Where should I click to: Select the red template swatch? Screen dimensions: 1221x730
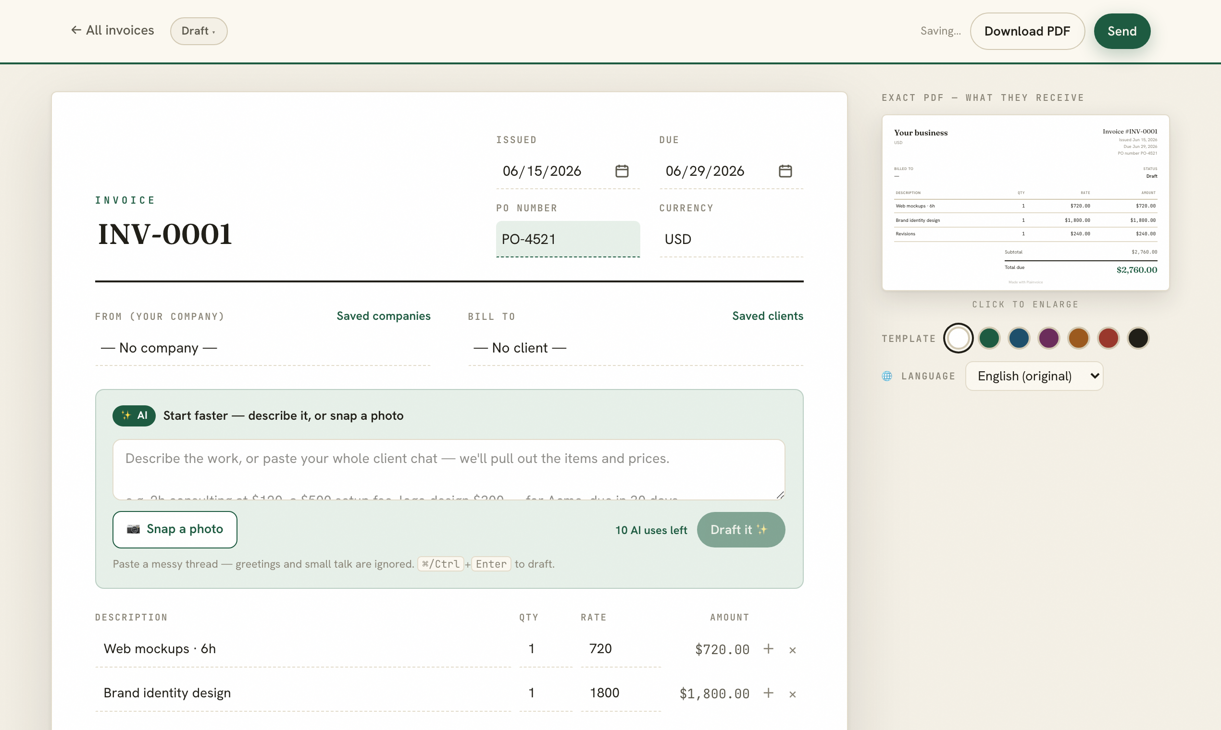tap(1108, 338)
